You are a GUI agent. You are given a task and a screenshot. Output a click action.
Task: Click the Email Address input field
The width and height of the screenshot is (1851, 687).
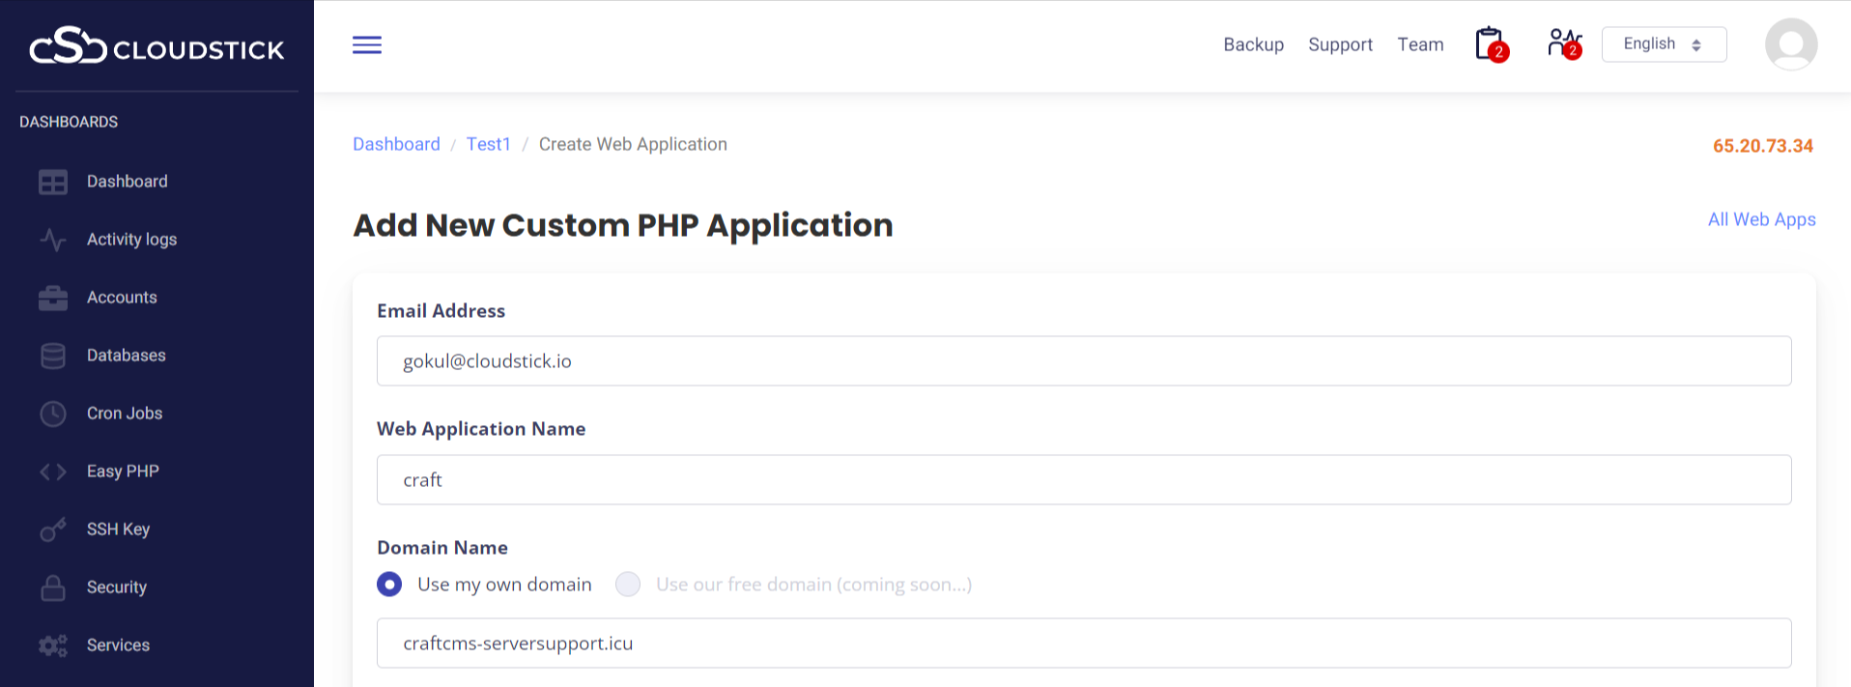(1083, 361)
